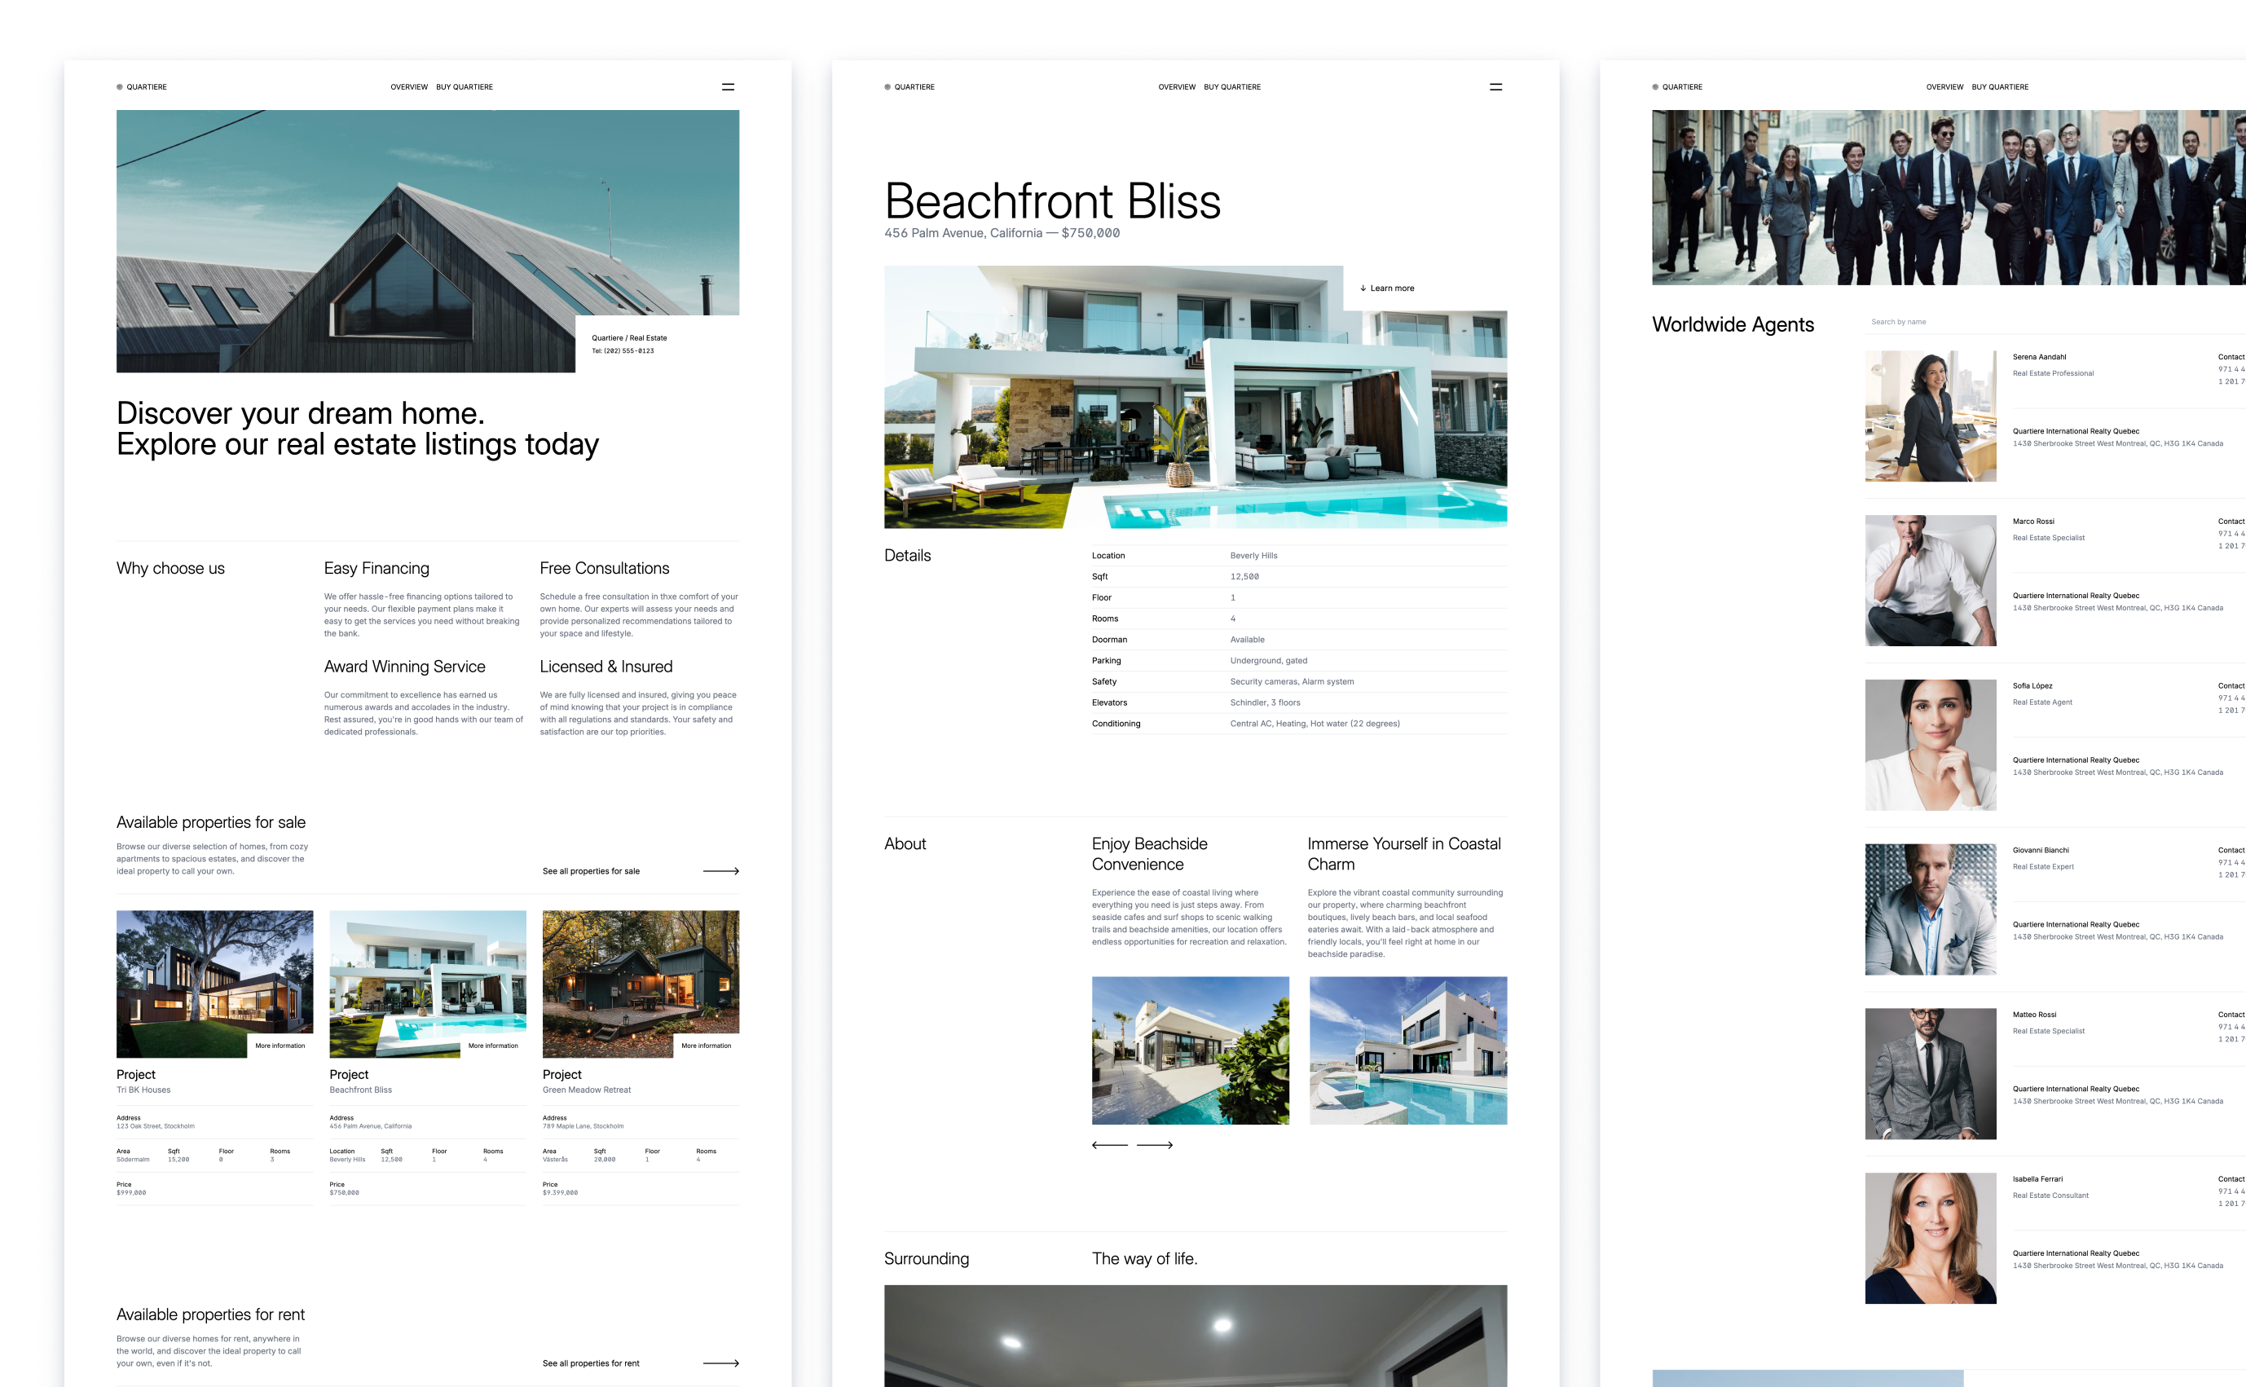Click More information on Beachfront Bliss card
Screen dimensions: 2246x1387
tap(492, 1047)
